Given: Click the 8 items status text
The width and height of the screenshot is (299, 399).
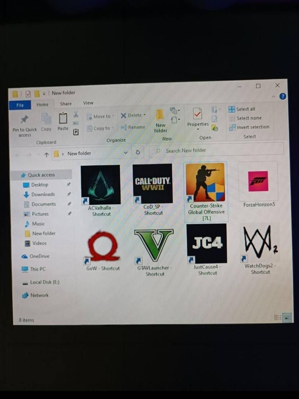Looking at the screenshot, I should (x=26, y=320).
